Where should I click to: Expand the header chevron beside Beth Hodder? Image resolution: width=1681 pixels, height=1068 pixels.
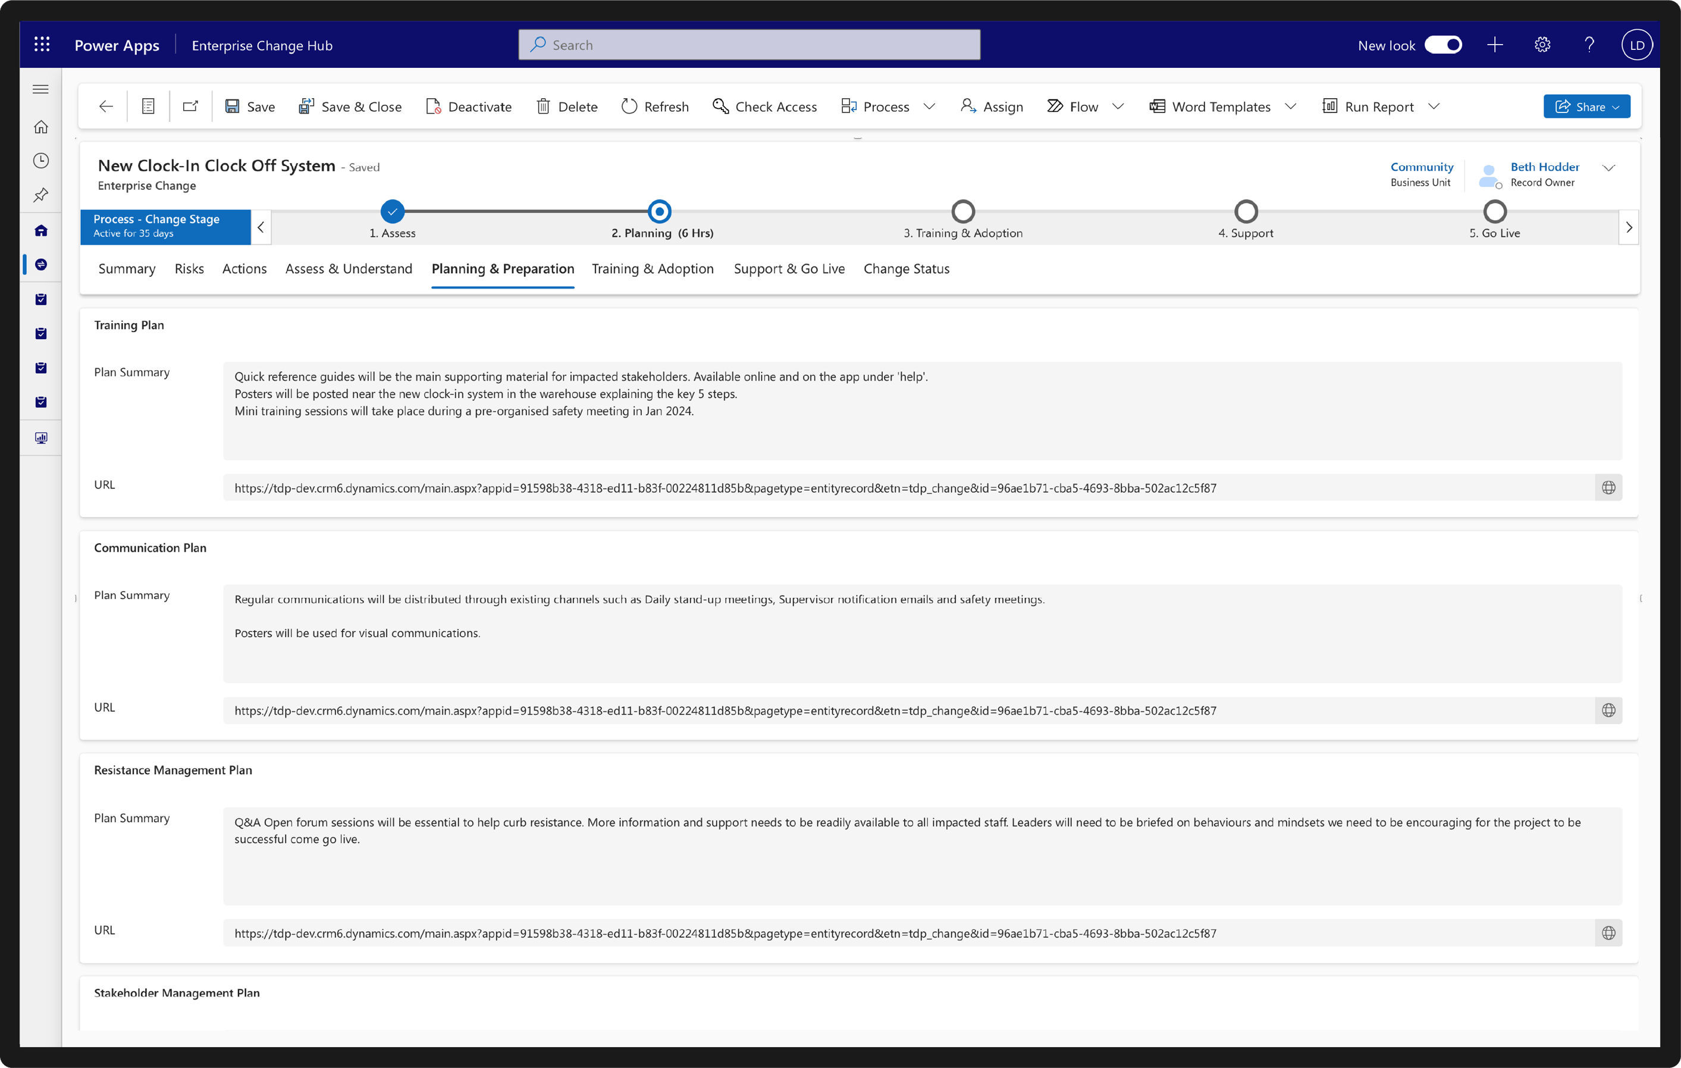pos(1608,168)
